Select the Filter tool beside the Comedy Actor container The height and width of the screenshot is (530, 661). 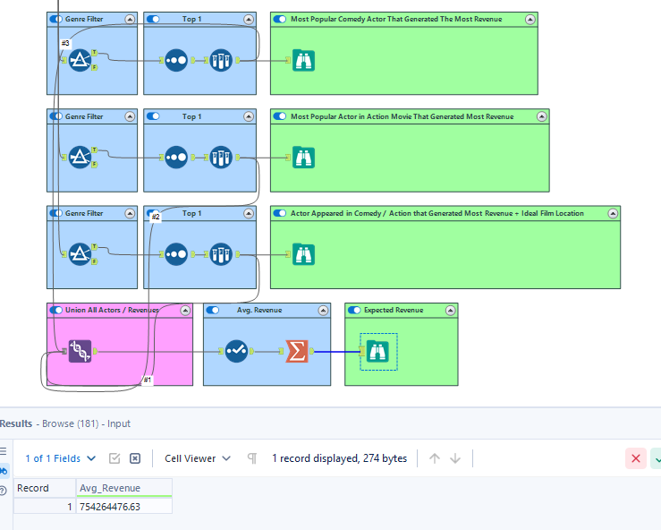80,60
